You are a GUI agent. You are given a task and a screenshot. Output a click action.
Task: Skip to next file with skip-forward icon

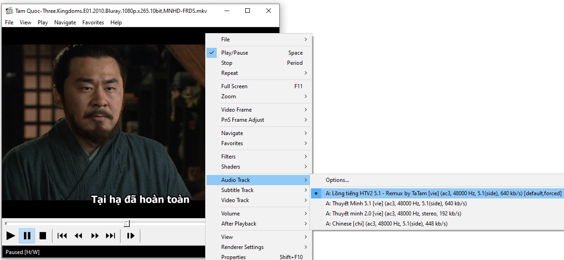pyautogui.click(x=111, y=236)
